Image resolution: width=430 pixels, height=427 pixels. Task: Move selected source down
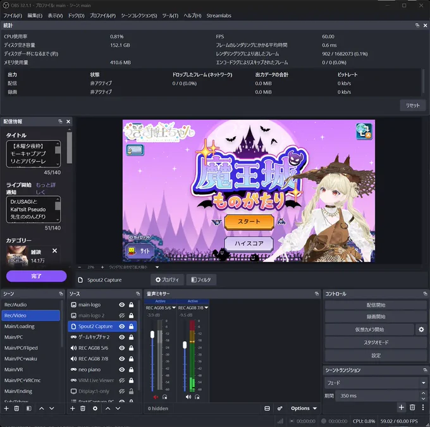[118, 409]
